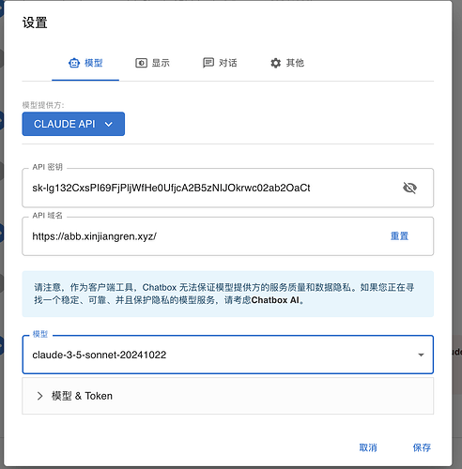
Task: Follow the Chatbox AI link
Action: point(275,300)
